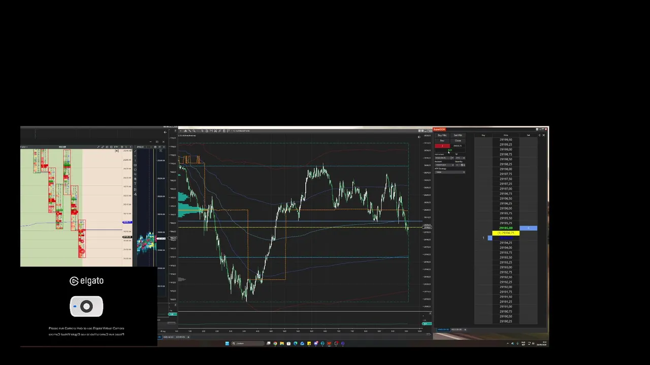650x365 pixels.
Task: Click the Price column header
Action: click(x=506, y=135)
